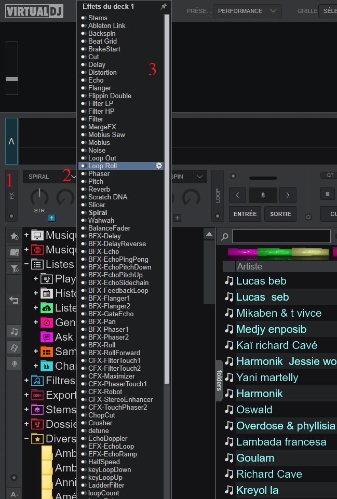Double loop size with right arrow
The height and width of the screenshot is (499, 337).
point(288,195)
